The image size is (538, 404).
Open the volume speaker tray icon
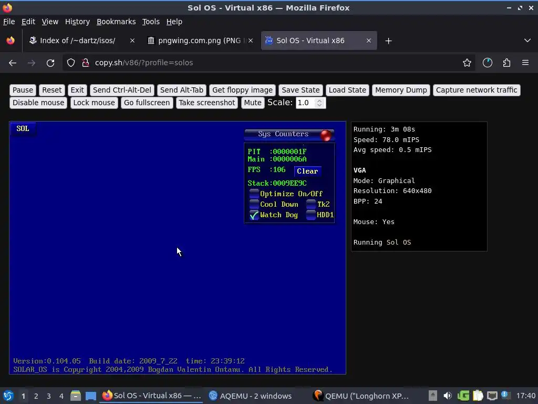pyautogui.click(x=448, y=396)
